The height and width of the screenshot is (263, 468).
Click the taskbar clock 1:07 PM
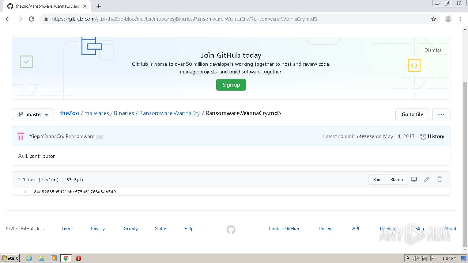click(x=449, y=258)
